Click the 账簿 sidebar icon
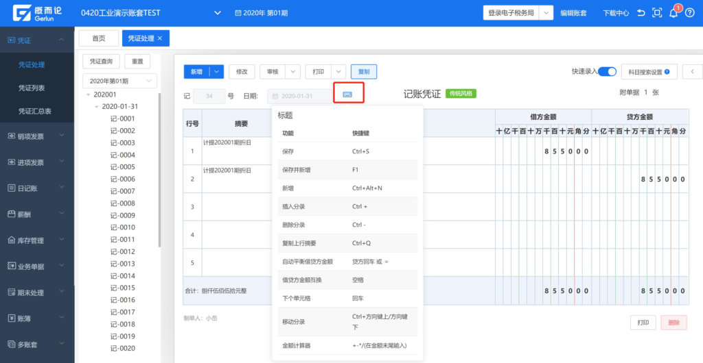Image resolution: width=703 pixels, height=363 pixels. (x=12, y=318)
